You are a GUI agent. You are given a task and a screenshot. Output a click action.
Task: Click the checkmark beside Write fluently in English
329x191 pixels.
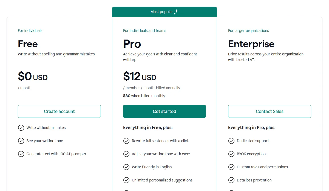click(126, 167)
